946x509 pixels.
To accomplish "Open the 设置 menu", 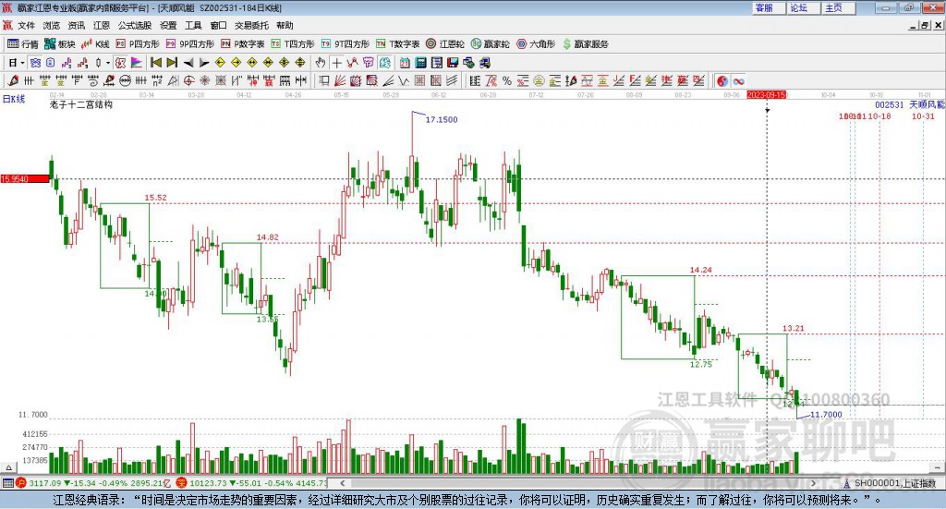I will (168, 25).
